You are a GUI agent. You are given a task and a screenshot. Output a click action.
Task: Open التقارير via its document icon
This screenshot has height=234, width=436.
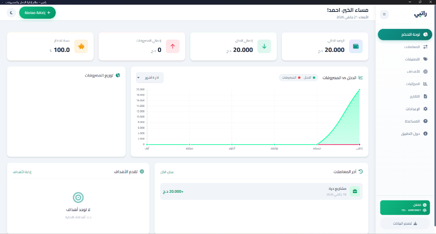pyautogui.click(x=425, y=97)
